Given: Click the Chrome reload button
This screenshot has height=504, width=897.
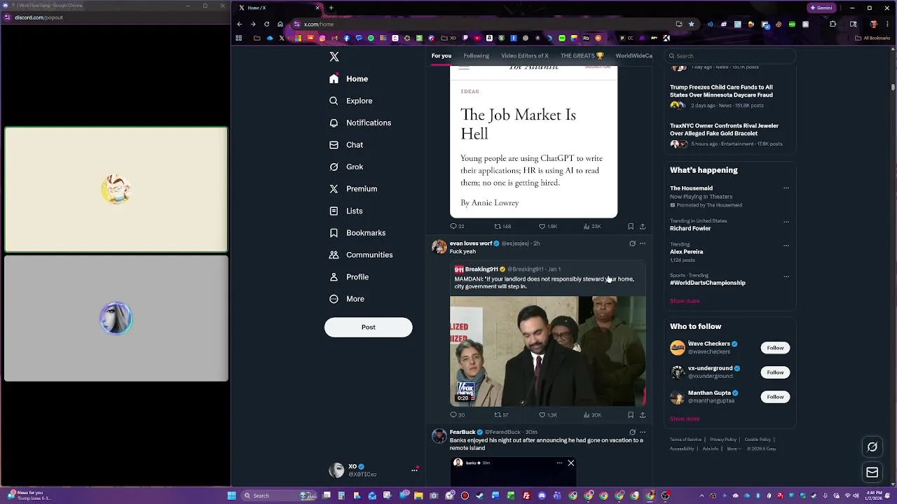Looking at the screenshot, I should (x=266, y=24).
